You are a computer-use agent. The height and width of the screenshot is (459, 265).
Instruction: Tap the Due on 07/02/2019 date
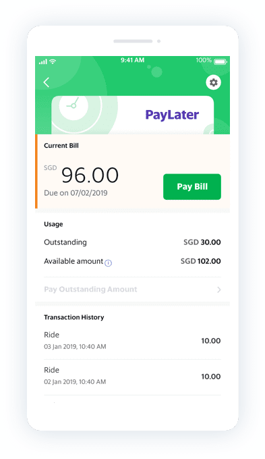[x=76, y=193]
